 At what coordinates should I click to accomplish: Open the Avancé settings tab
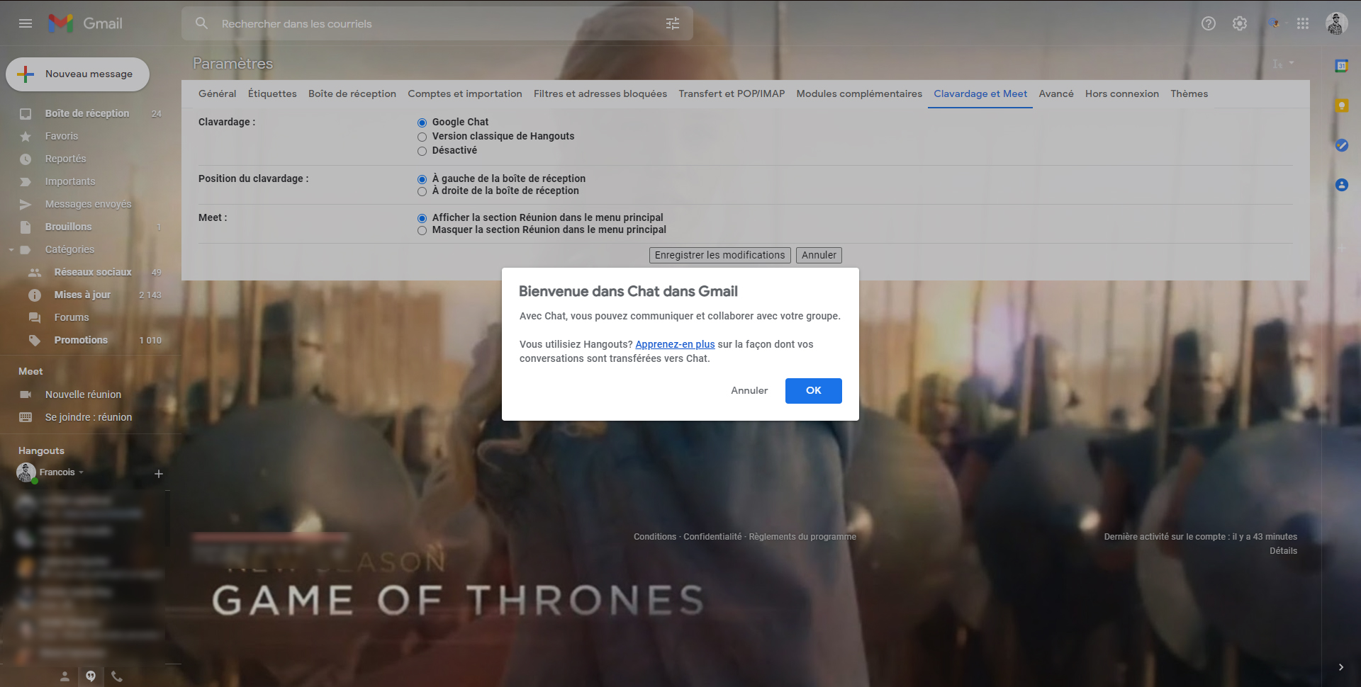click(x=1056, y=93)
